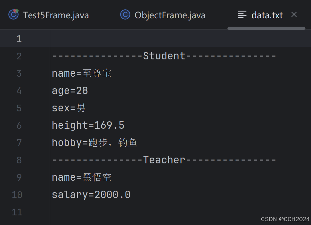
Task: Click line number 1 in gutter
Action: (19, 39)
